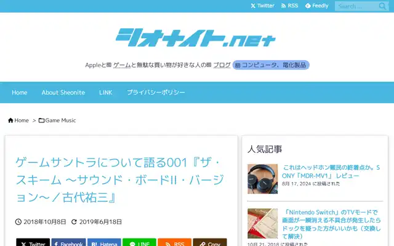
Task: Open About Sheonite in navigation
Action: [x=63, y=92]
